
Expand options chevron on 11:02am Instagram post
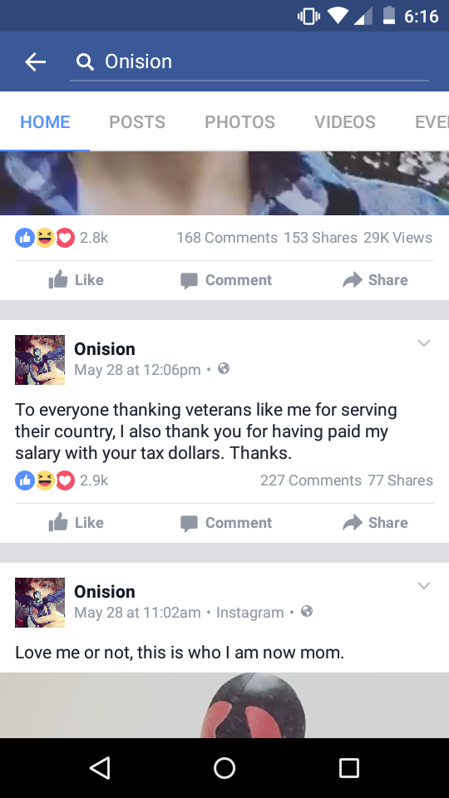coord(423,586)
